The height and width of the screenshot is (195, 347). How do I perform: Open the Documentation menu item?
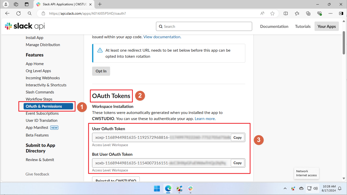[274, 26]
